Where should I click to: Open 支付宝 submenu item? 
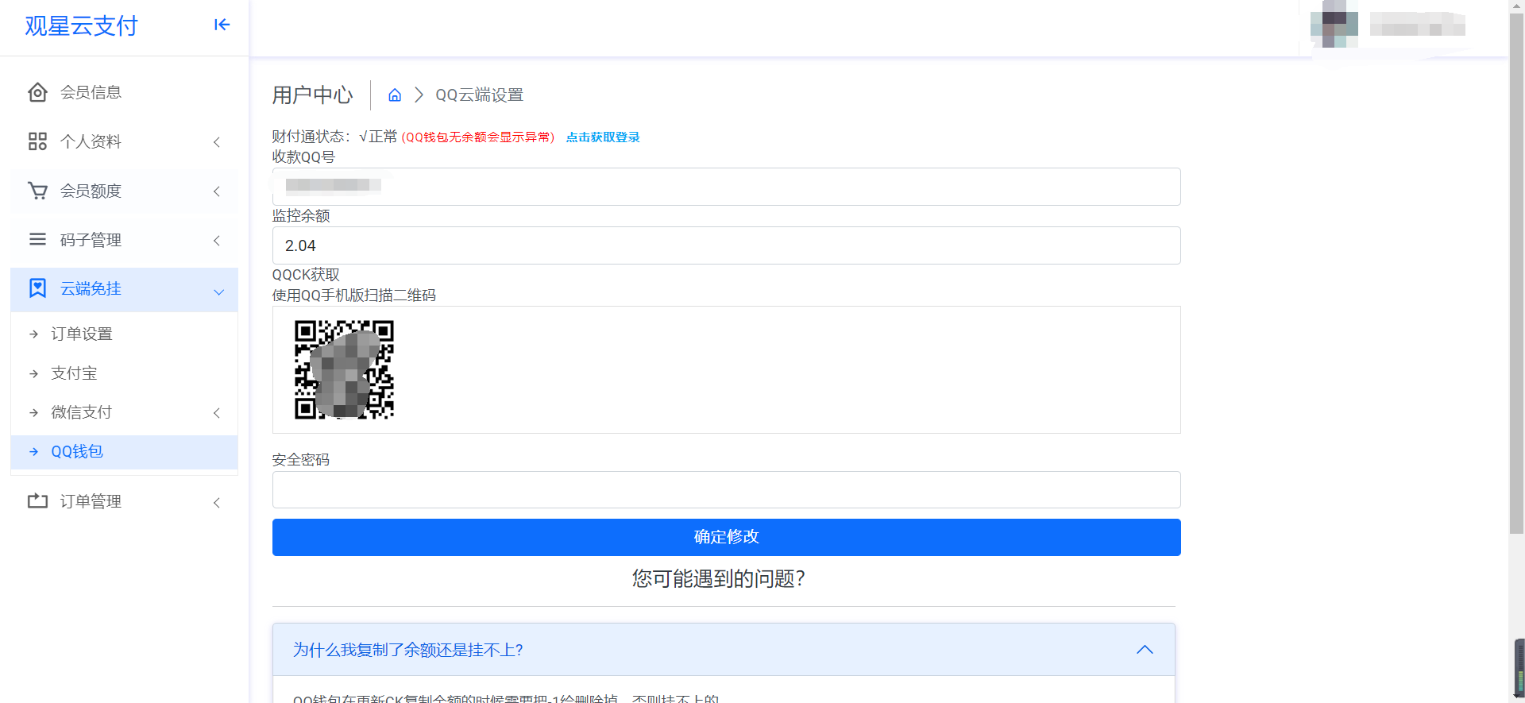coord(124,373)
